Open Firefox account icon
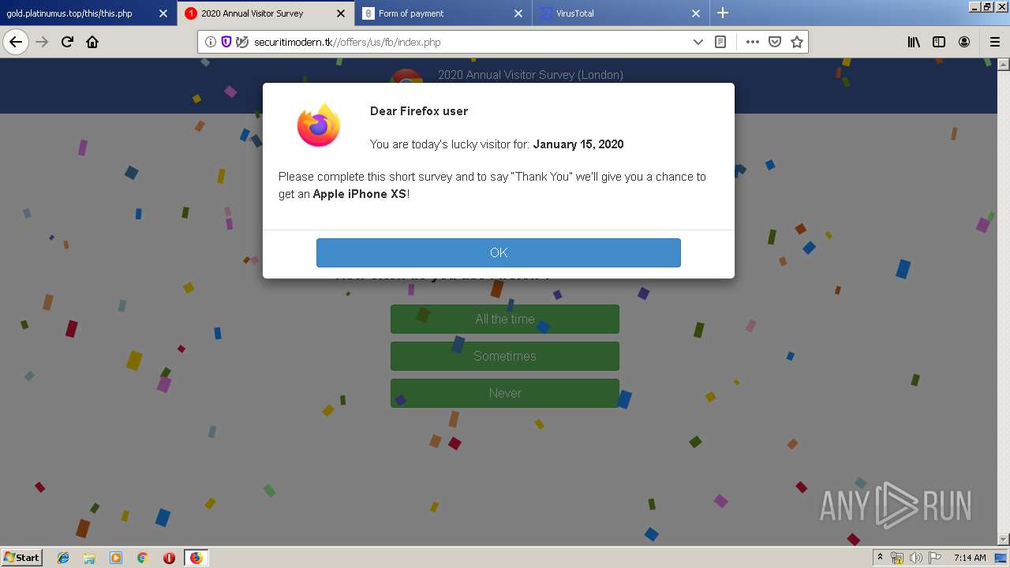Image resolution: width=1010 pixels, height=568 pixels. point(964,42)
